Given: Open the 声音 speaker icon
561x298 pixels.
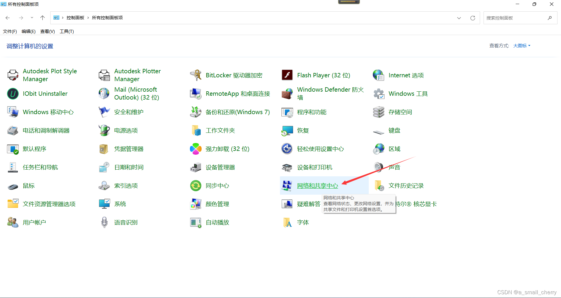Looking at the screenshot, I should click(379, 167).
